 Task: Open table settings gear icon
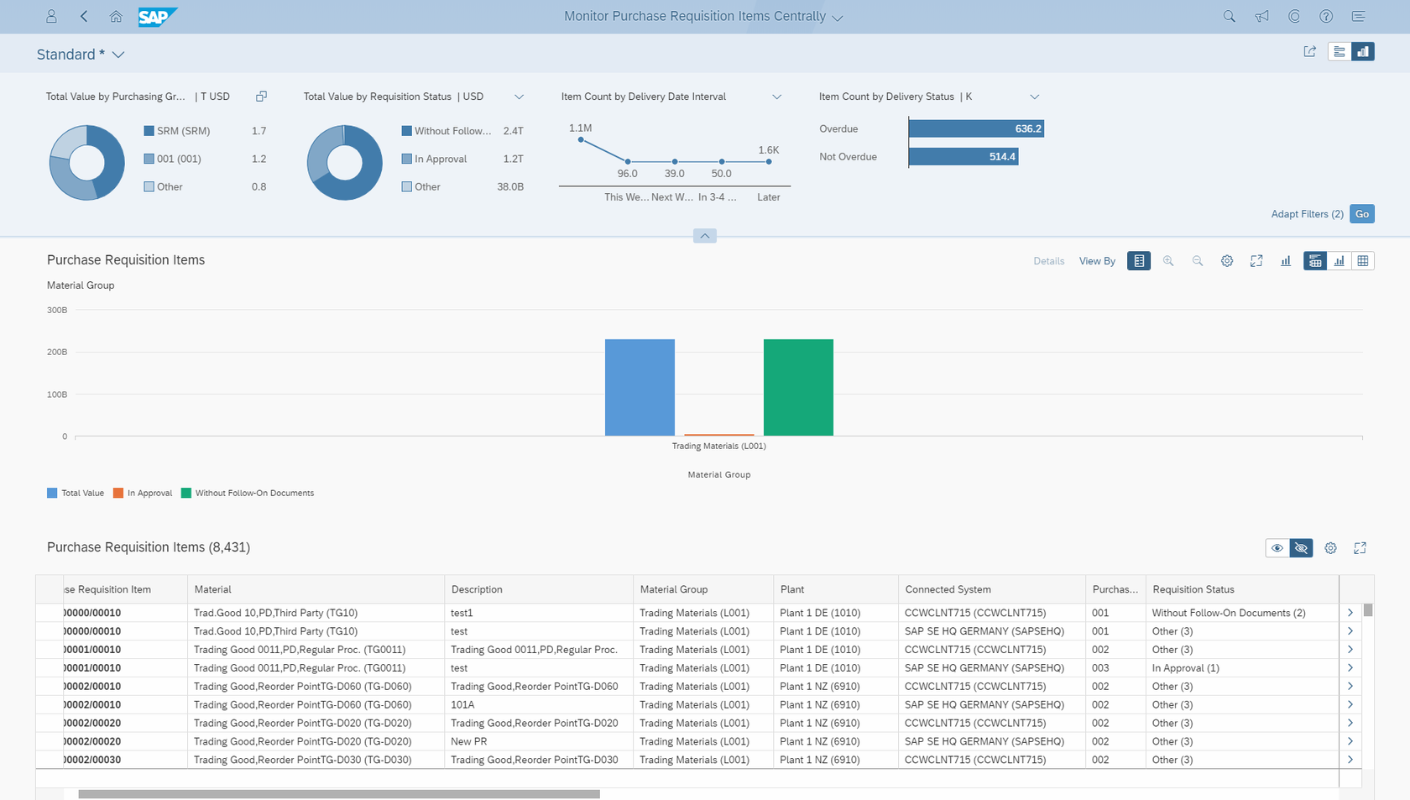click(1330, 548)
